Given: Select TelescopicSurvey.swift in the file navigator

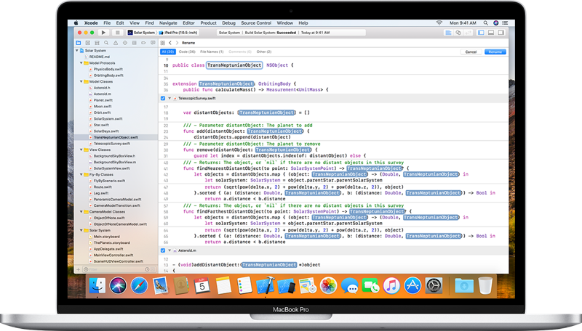Looking at the screenshot, I should (x=111, y=144).
